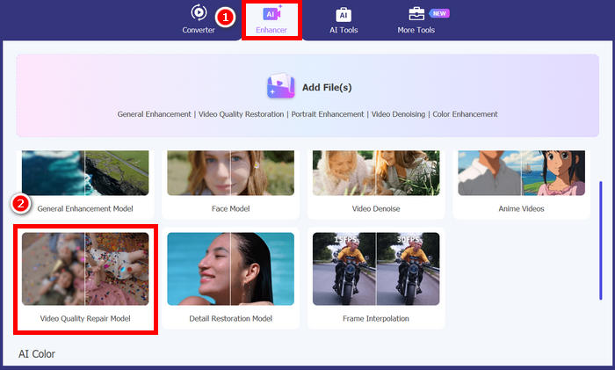The image size is (615, 370).
Task: Switch to the Converter tab label
Action: point(198,30)
